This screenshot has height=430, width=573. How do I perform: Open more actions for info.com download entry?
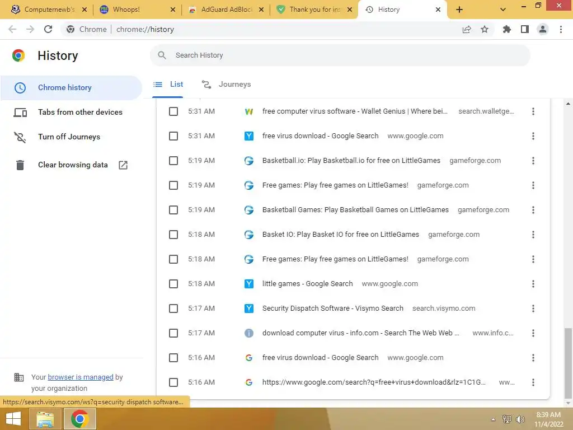click(533, 333)
